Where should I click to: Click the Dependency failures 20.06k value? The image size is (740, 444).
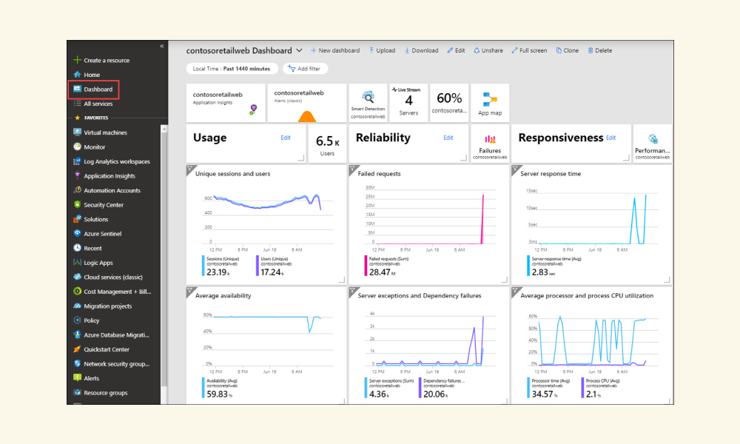434,394
